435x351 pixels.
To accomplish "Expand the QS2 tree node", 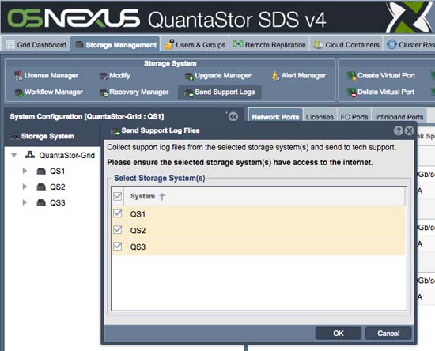I will pyautogui.click(x=25, y=187).
